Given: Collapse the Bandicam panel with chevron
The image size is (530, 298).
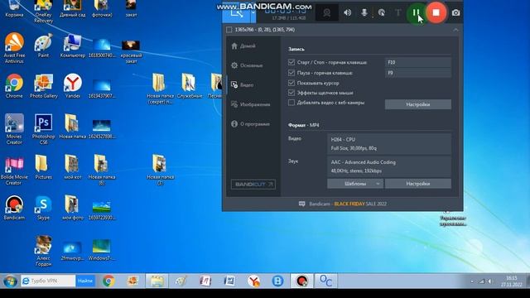Looking at the screenshot, I should point(455,30).
